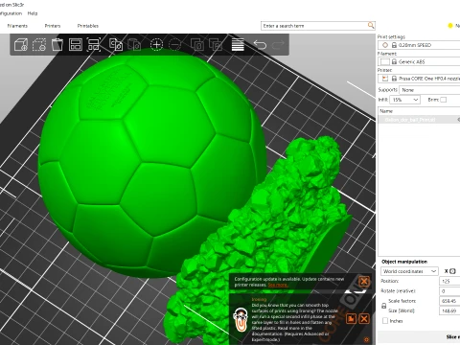Toggle the scale factors lock icon
This screenshot has height=345, width=460.
[384, 306]
